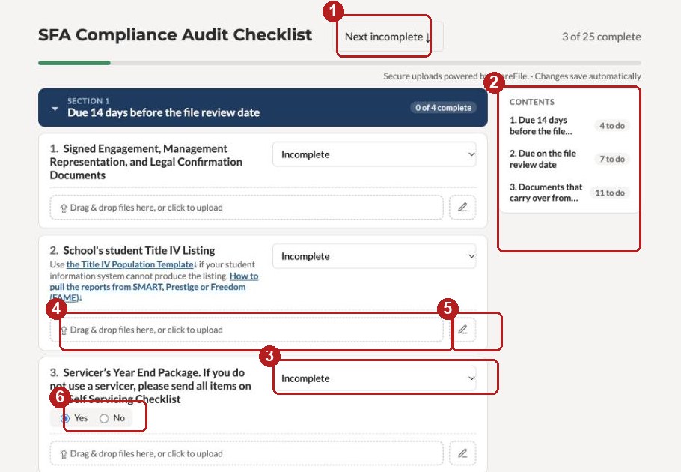
Task: Open status dropdown for Title IV Listing item
Action: pyautogui.click(x=374, y=256)
